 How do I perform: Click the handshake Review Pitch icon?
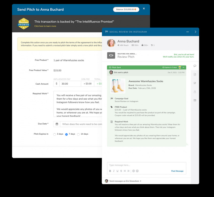point(111,55)
